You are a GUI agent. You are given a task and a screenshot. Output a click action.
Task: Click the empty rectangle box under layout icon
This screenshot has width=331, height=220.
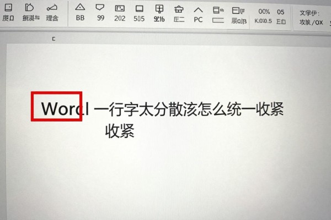pyautogui.click(x=218, y=20)
